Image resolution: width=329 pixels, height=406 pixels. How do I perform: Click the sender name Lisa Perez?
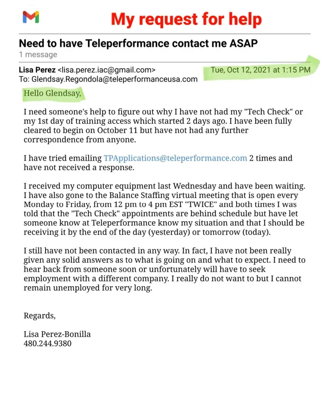37,70
